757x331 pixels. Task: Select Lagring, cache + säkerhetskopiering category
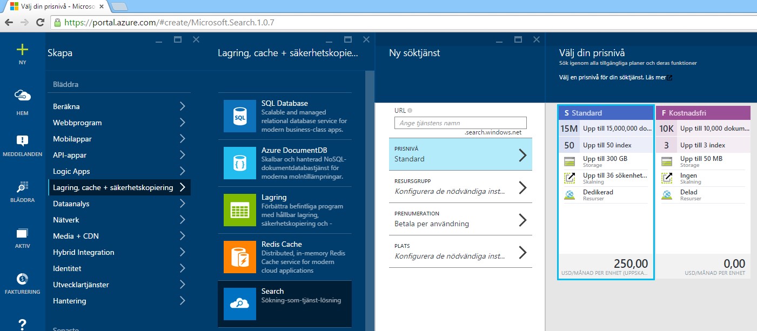[119, 187]
